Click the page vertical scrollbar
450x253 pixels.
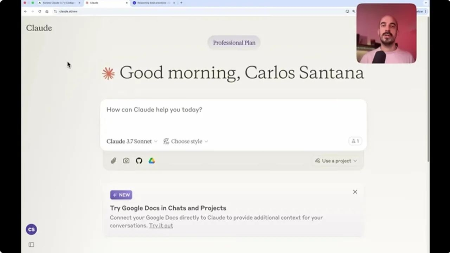(428, 88)
